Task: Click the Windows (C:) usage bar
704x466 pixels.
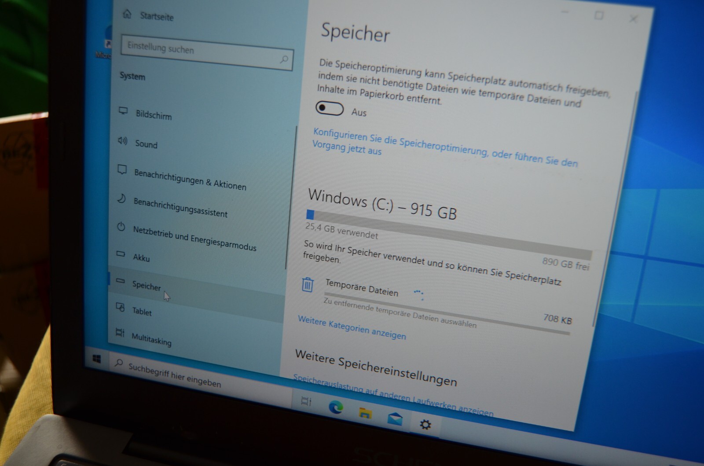Action: pos(449,235)
